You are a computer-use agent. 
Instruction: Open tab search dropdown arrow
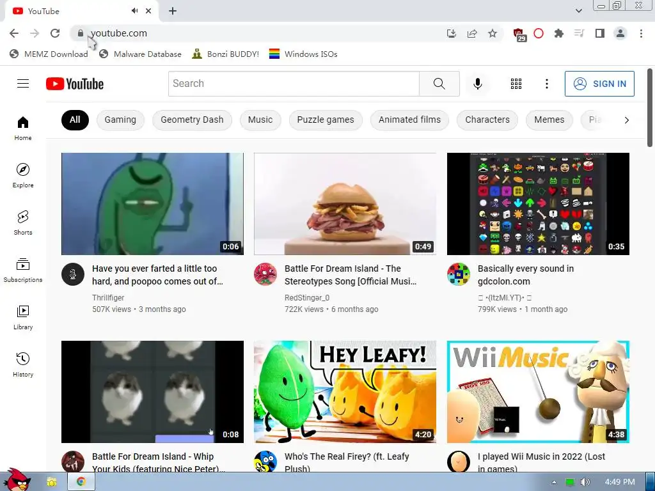(578, 11)
